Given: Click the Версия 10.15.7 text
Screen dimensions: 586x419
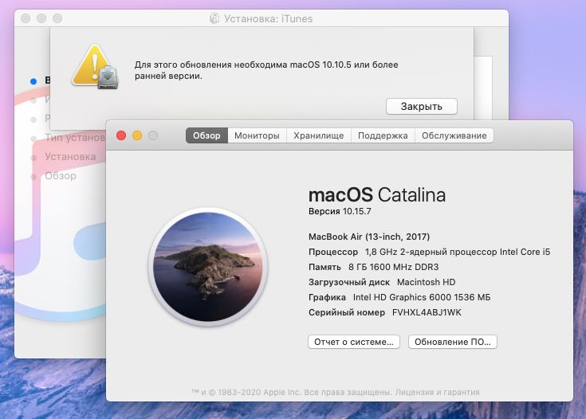Looking at the screenshot, I should pyautogui.click(x=340, y=211).
